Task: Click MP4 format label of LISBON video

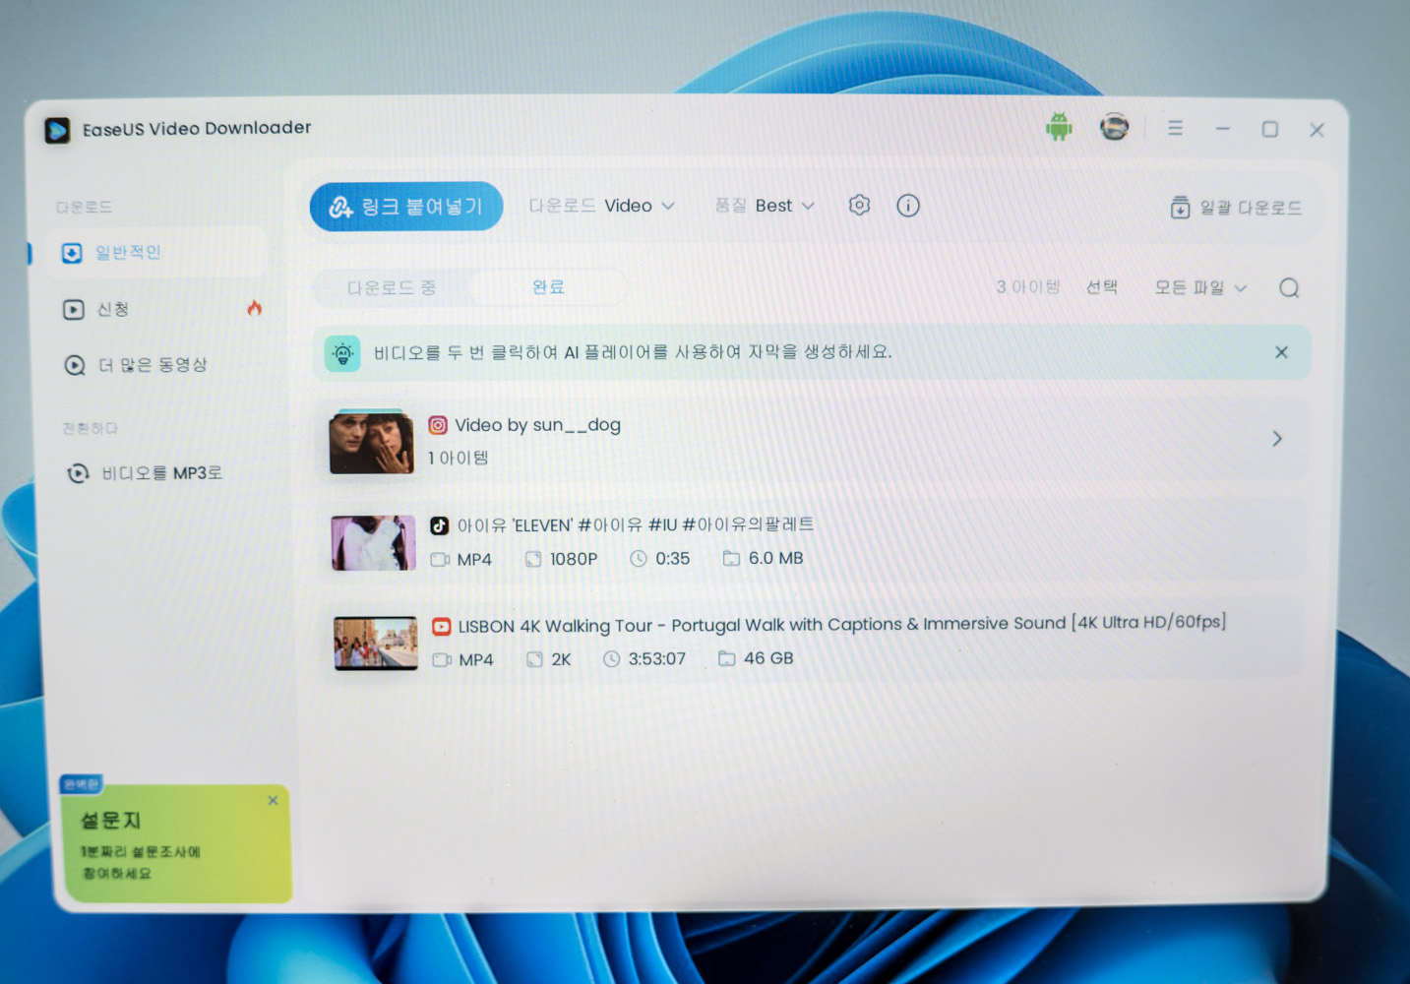Action: (x=476, y=659)
